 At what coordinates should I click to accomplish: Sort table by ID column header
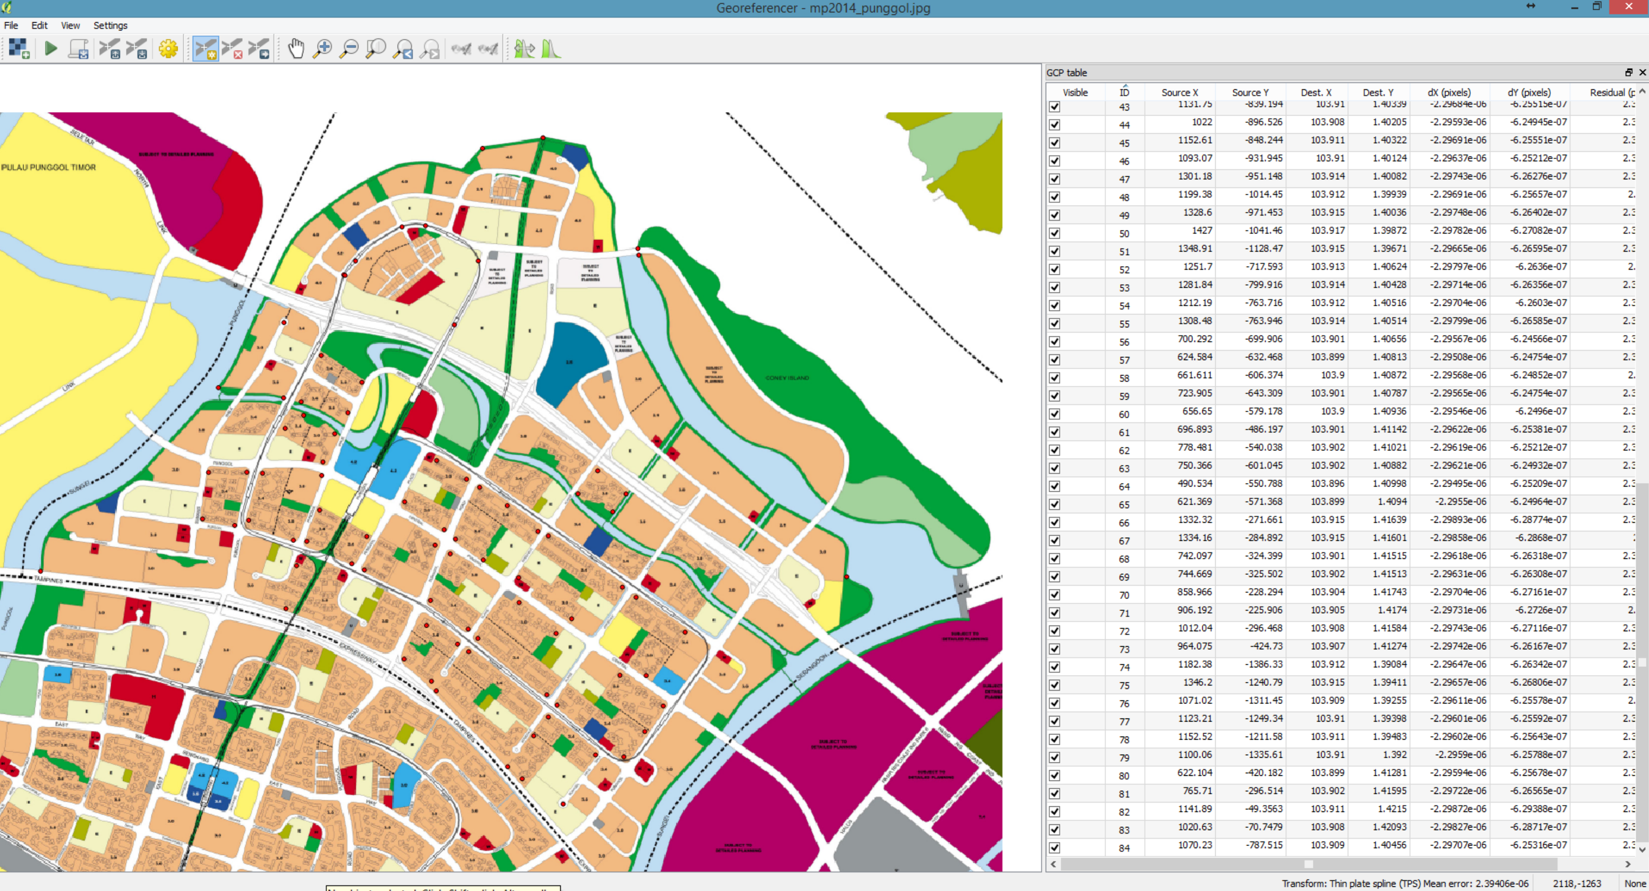(x=1124, y=92)
